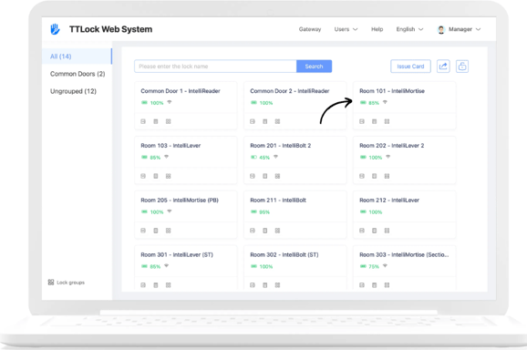Click the unlock padlock icon in the toolbar
The image size is (527, 350).
462,67
